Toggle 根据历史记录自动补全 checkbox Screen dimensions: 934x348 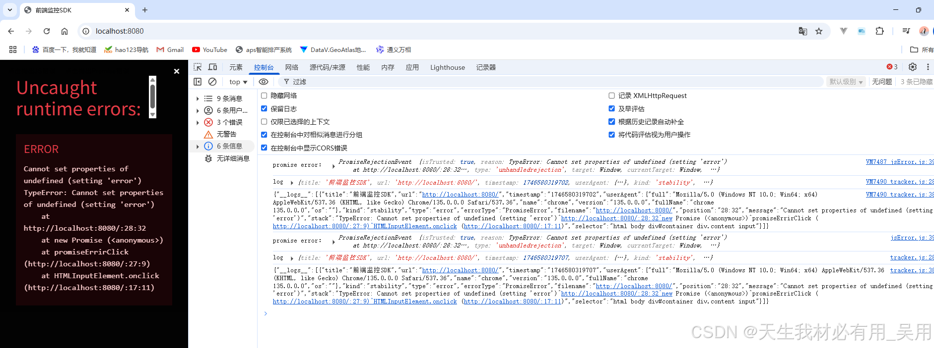(x=612, y=121)
